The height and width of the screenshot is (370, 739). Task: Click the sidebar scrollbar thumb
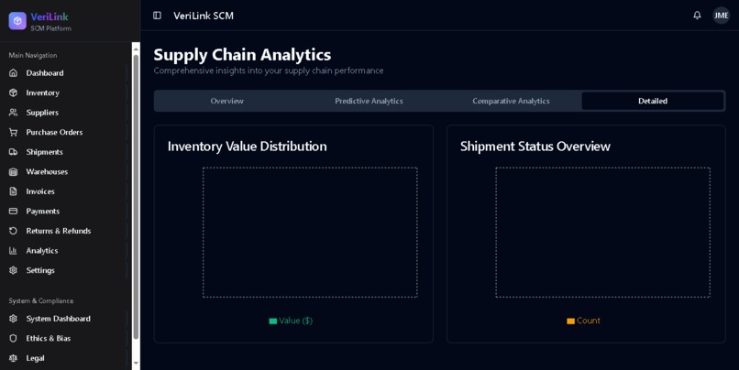pos(136,197)
